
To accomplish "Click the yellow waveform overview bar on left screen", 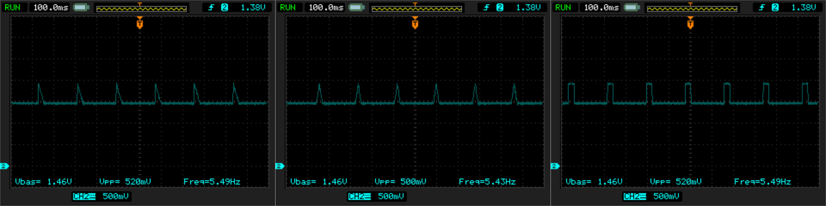I will [x=141, y=8].
